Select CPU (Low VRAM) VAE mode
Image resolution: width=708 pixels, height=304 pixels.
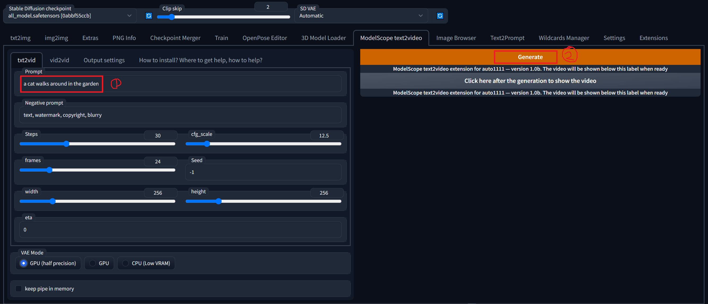pyautogui.click(x=125, y=263)
